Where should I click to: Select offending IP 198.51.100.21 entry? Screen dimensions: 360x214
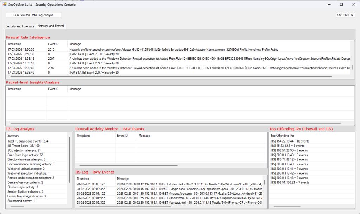click(x=290, y=182)
